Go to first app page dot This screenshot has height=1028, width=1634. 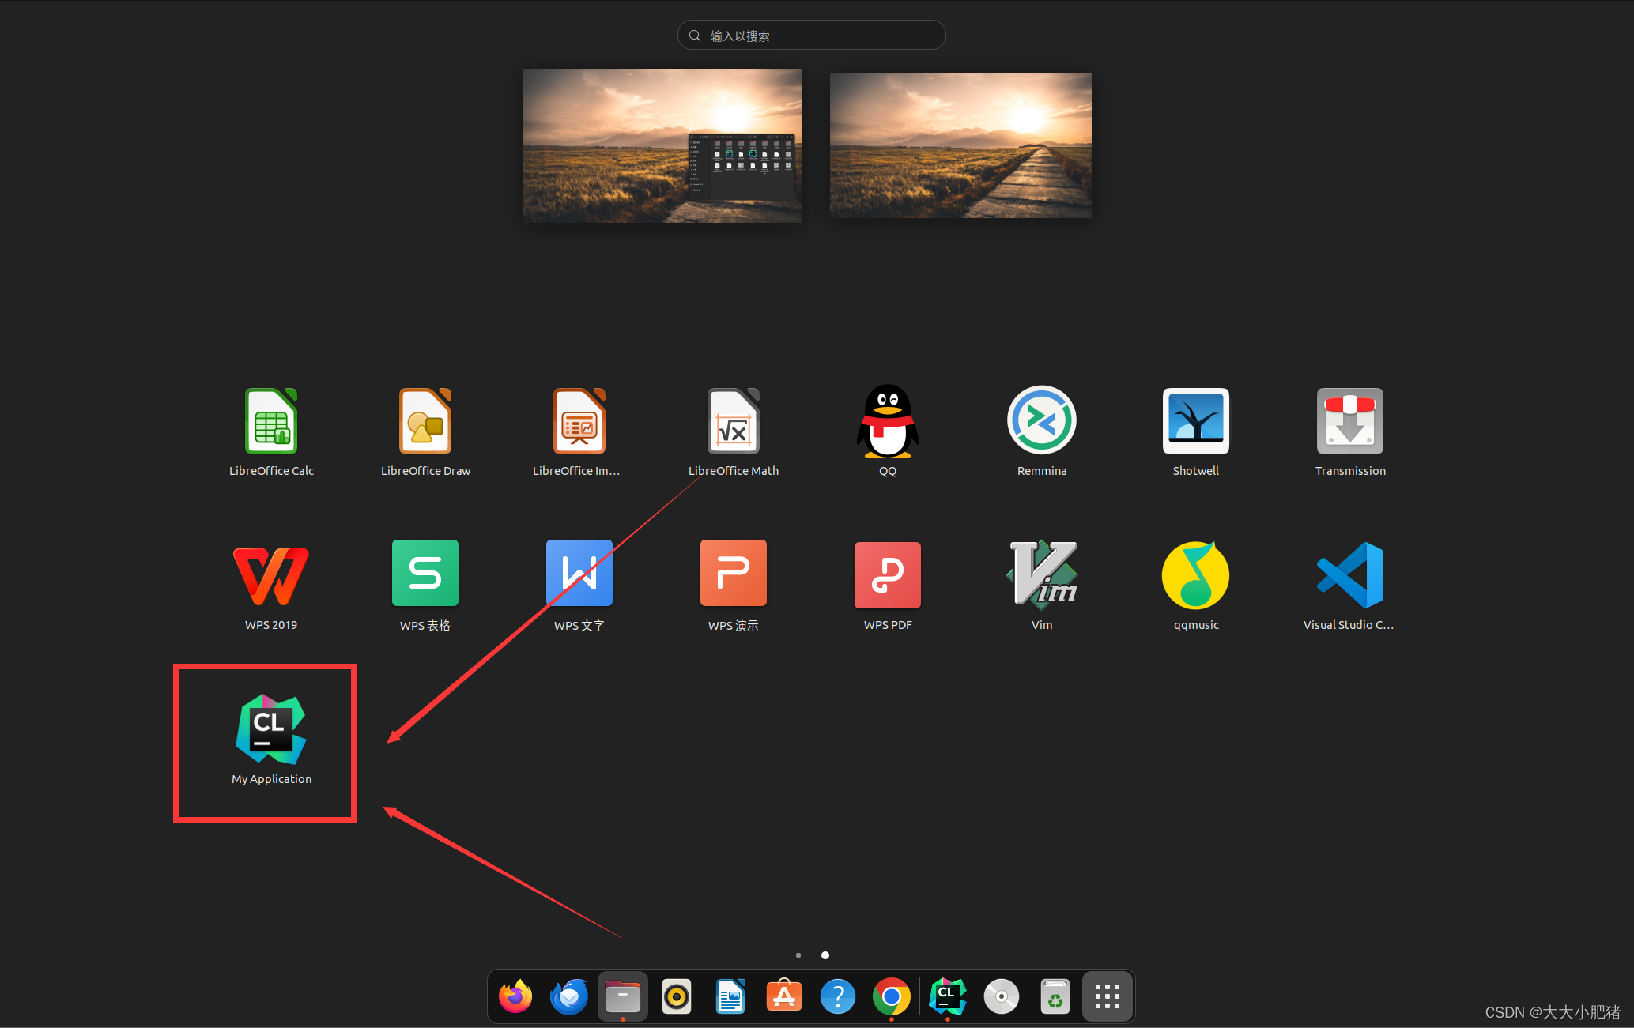coord(798,955)
